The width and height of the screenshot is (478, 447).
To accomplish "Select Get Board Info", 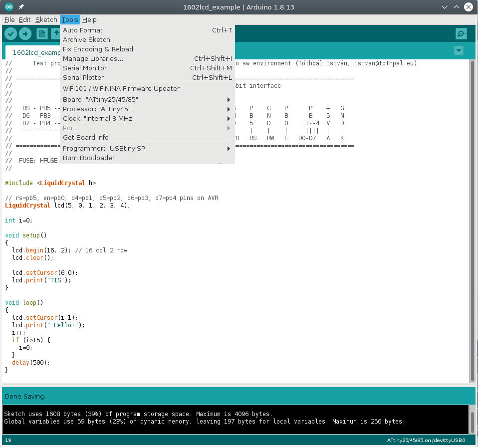I will [x=148, y=137].
